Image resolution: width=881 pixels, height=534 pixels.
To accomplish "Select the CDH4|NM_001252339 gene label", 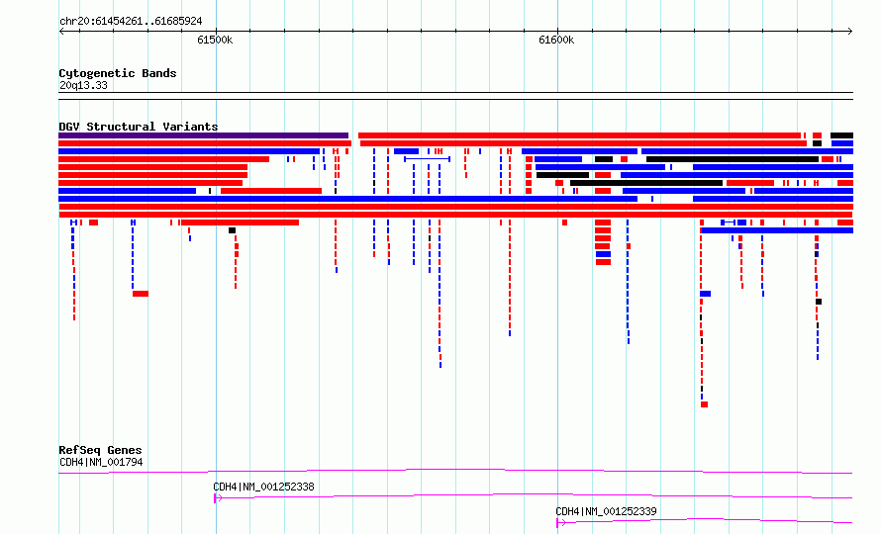I will pos(606,511).
